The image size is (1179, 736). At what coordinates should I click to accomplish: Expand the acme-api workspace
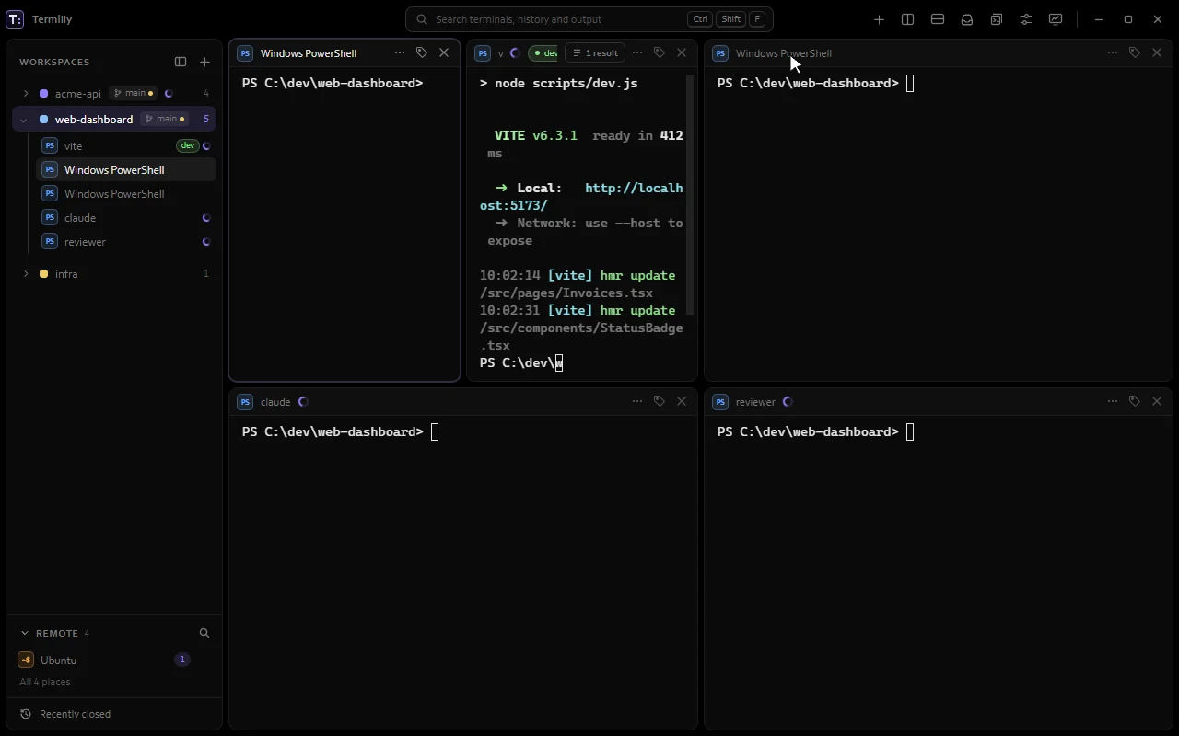pos(25,93)
